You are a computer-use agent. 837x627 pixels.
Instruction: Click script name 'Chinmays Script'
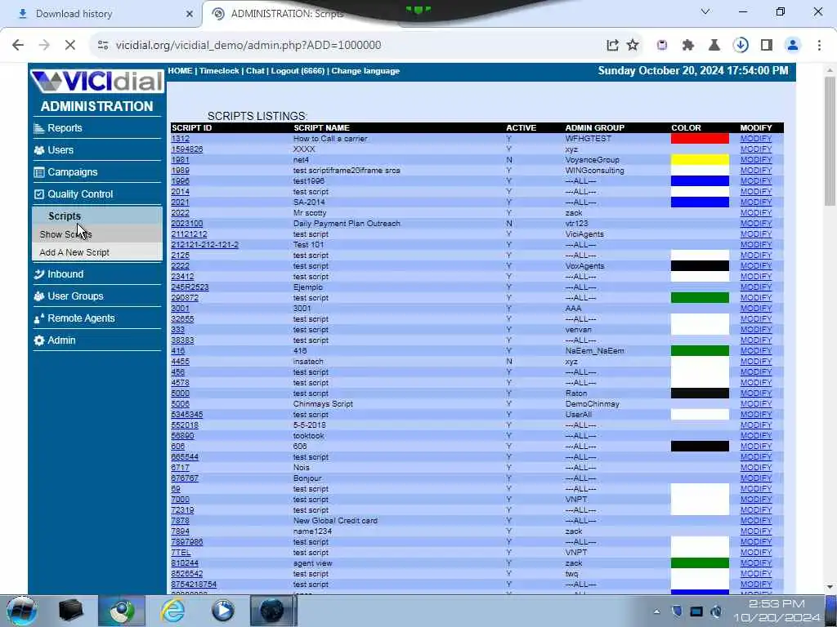click(x=323, y=404)
